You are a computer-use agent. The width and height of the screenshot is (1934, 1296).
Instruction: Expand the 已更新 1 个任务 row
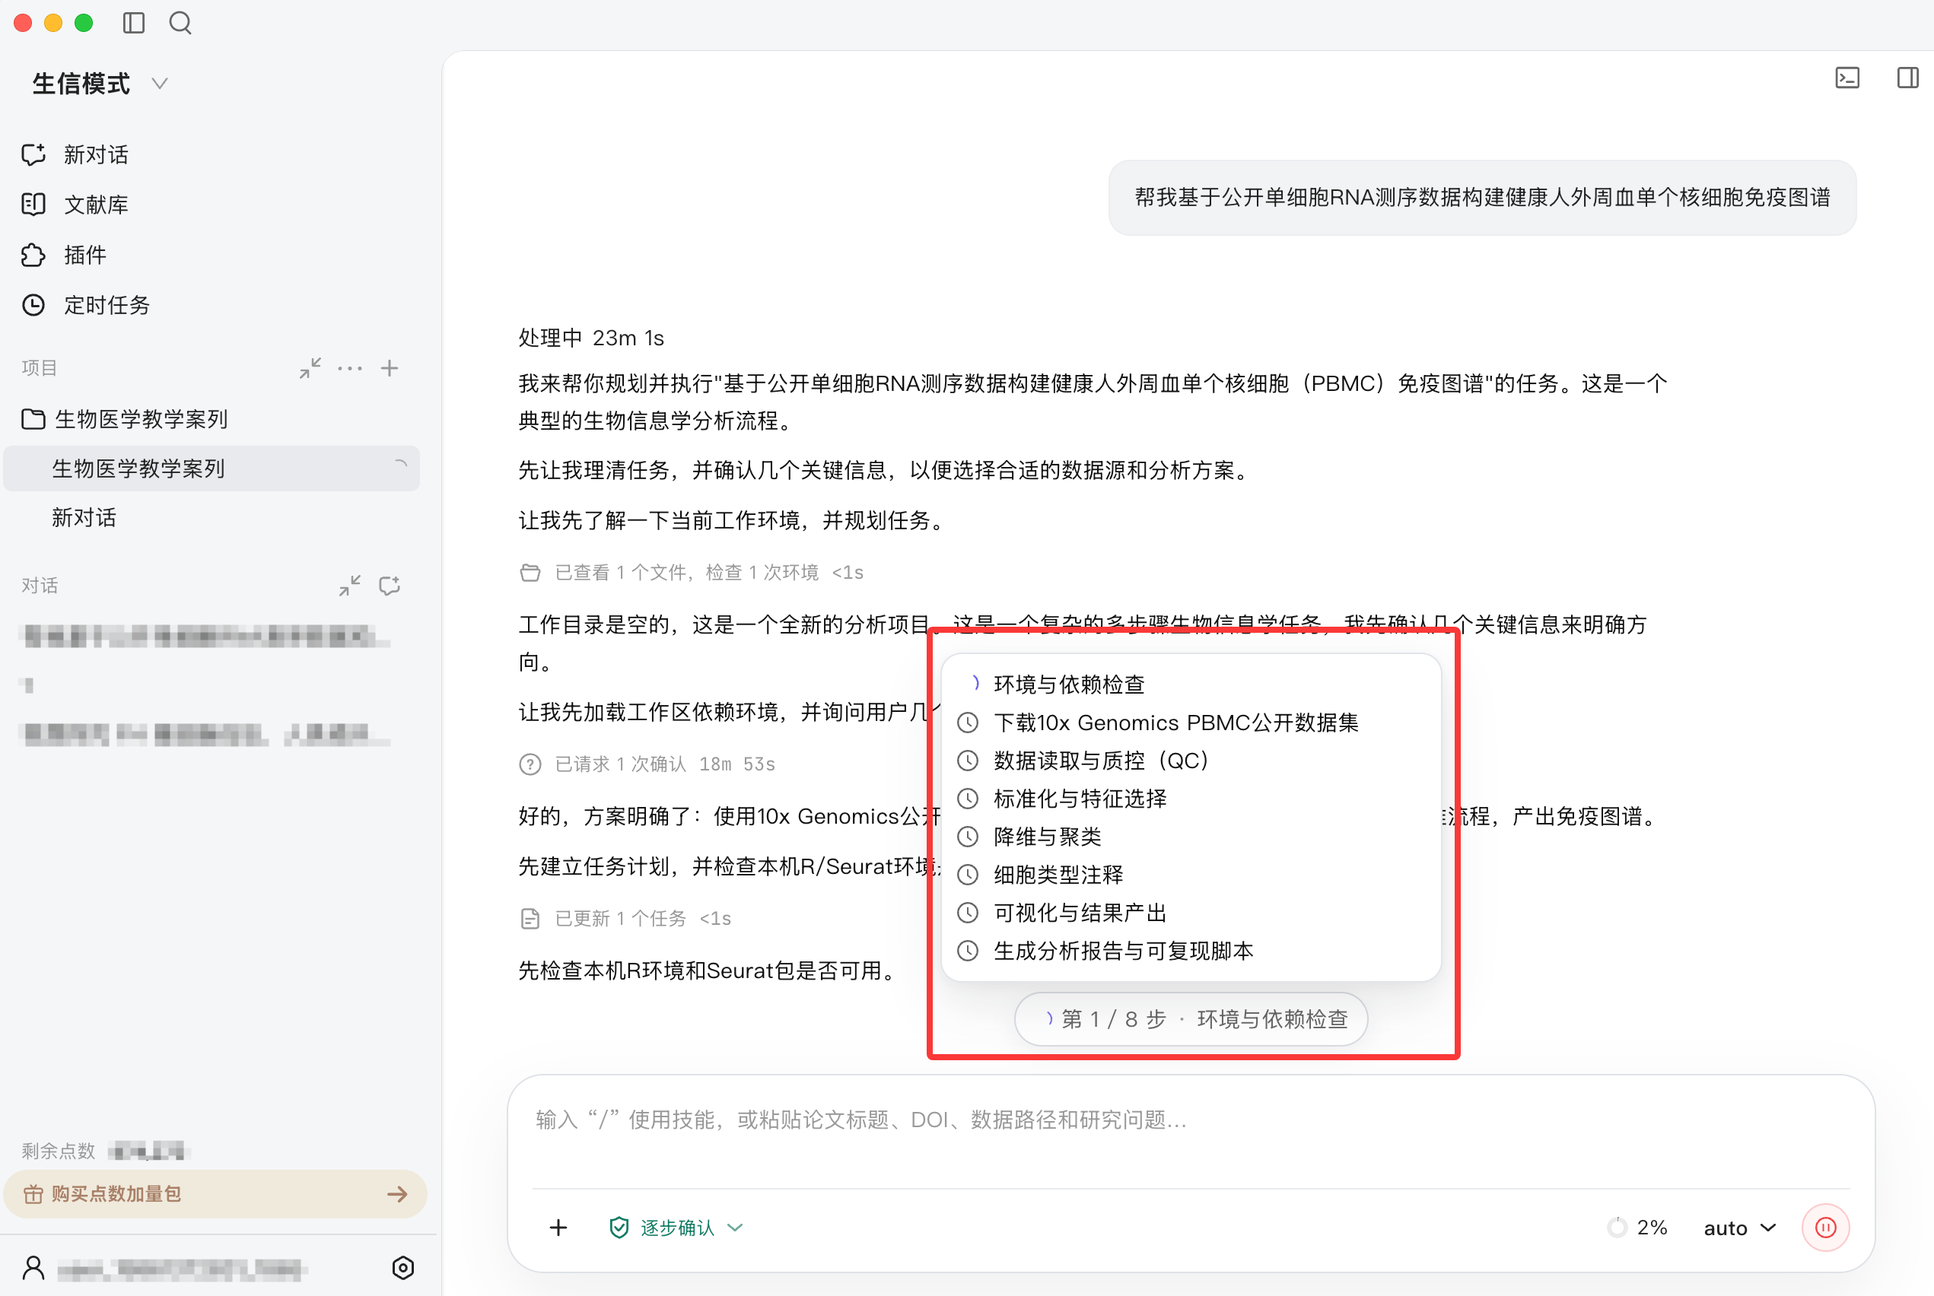625,918
